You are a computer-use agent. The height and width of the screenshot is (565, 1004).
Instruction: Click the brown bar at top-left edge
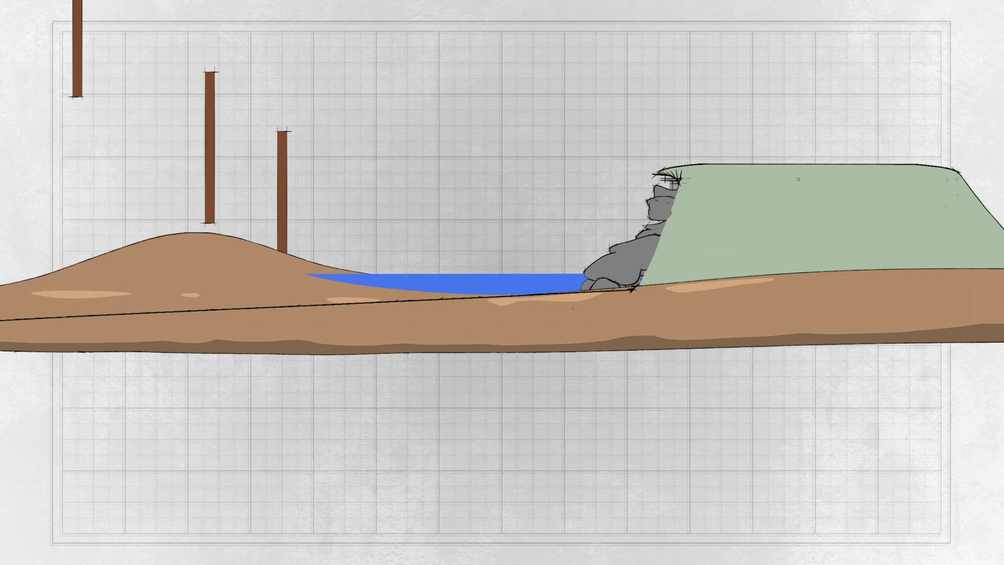77,48
